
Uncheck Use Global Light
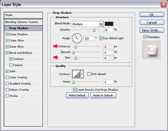(101, 38)
